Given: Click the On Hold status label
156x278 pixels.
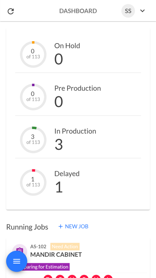Looking at the screenshot, I should coord(67,46).
